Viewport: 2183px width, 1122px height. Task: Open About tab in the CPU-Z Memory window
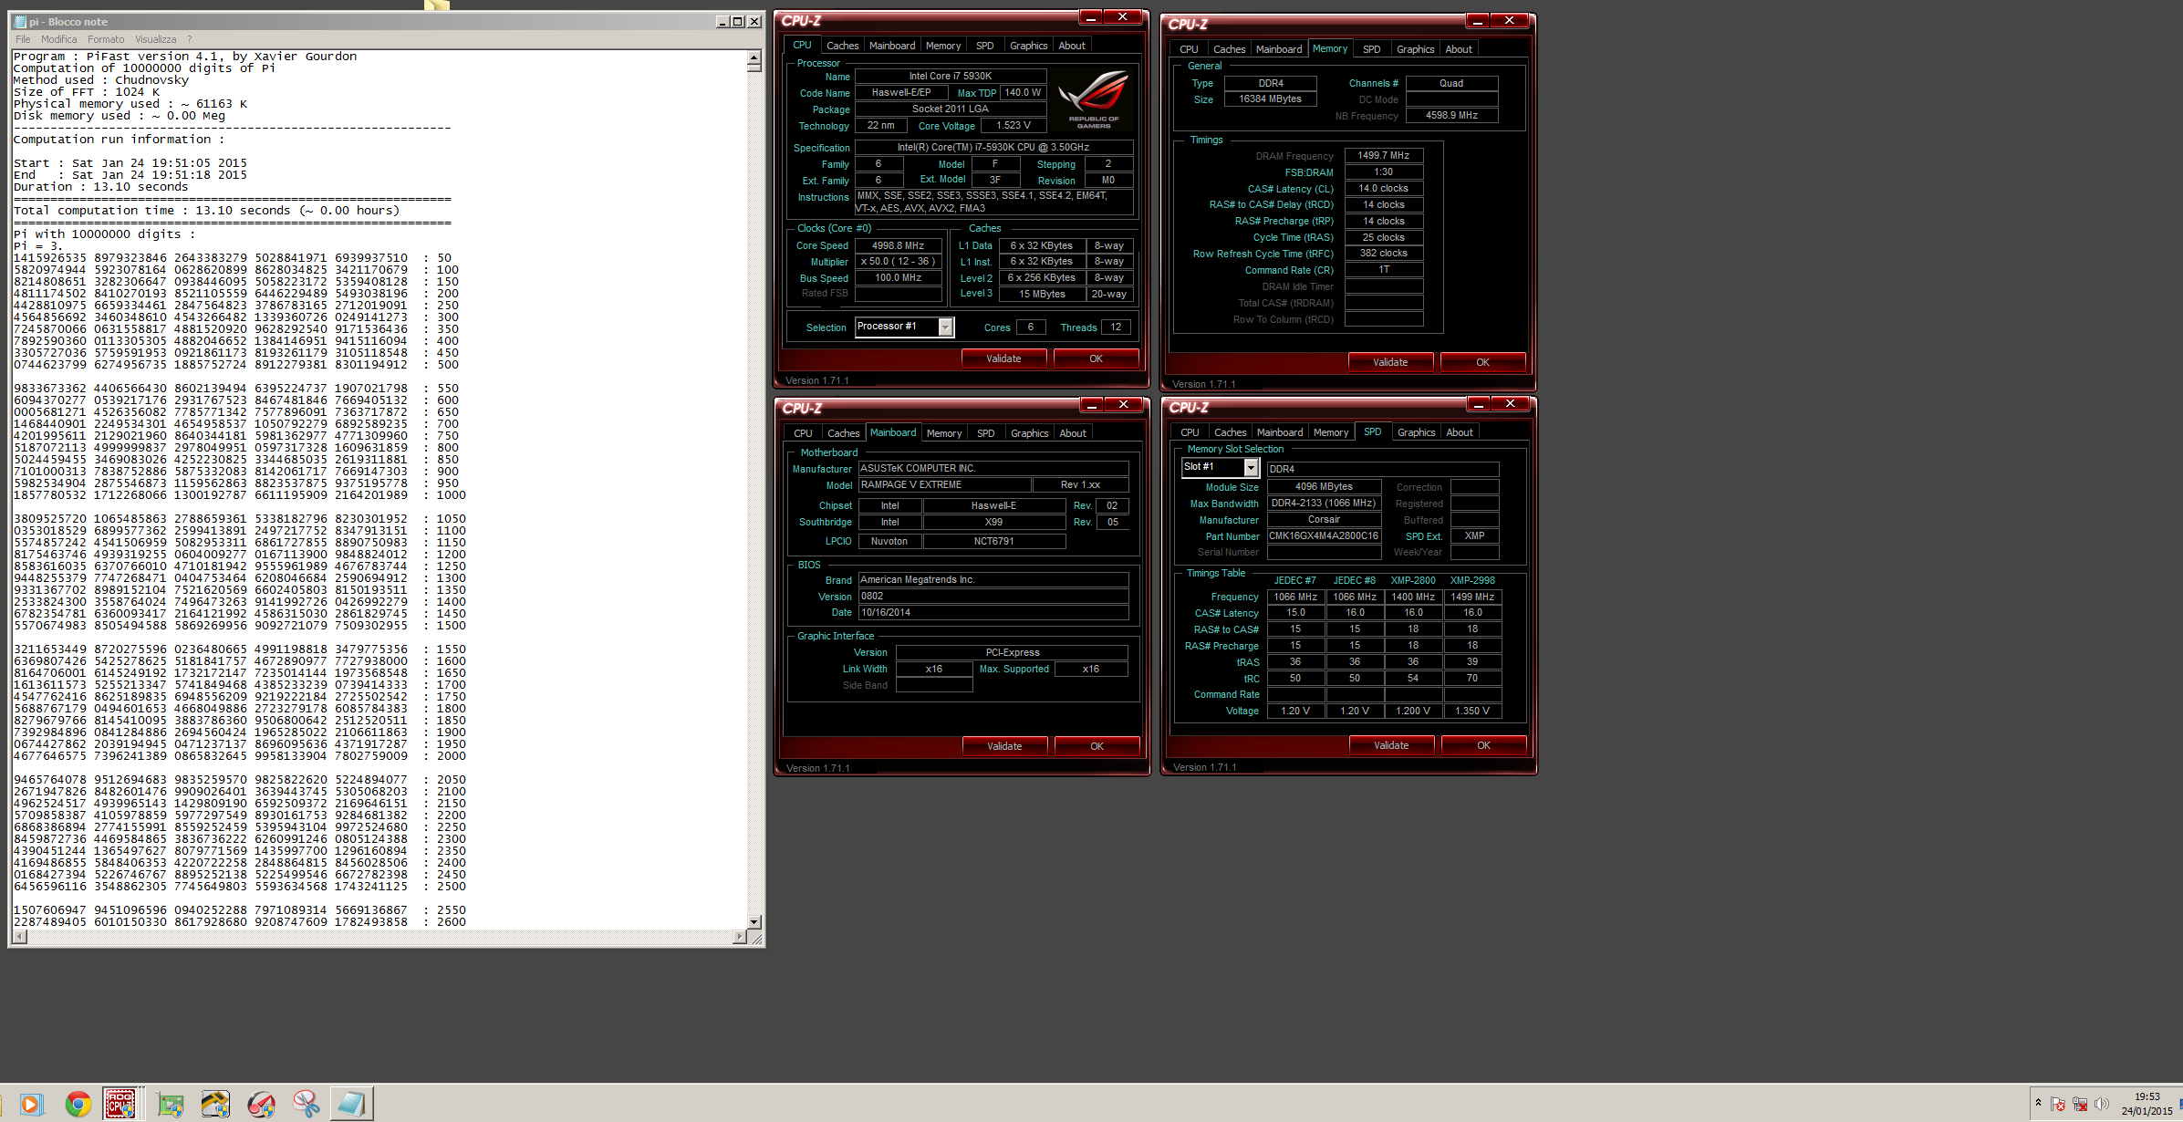coord(1459,49)
